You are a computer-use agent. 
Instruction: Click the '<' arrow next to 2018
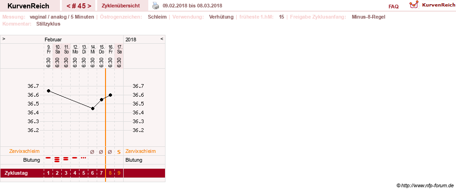(x=162, y=39)
